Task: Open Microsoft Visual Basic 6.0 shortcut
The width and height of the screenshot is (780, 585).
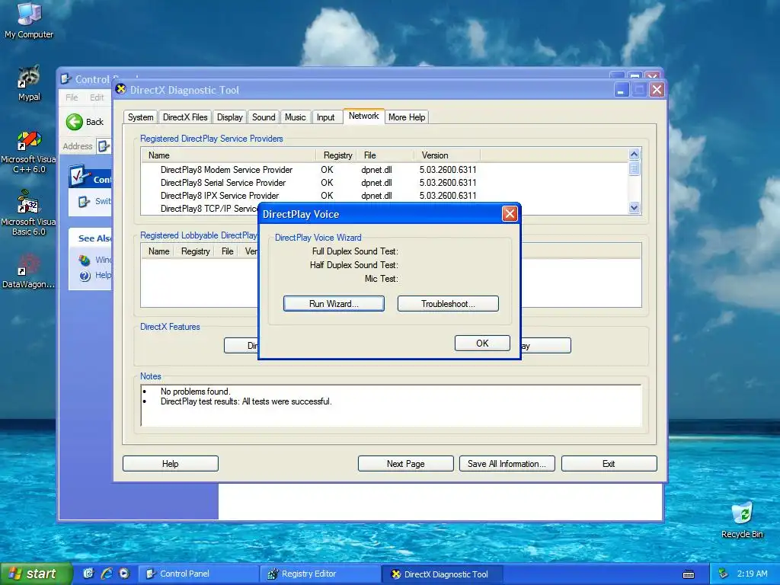Action: click(x=29, y=213)
